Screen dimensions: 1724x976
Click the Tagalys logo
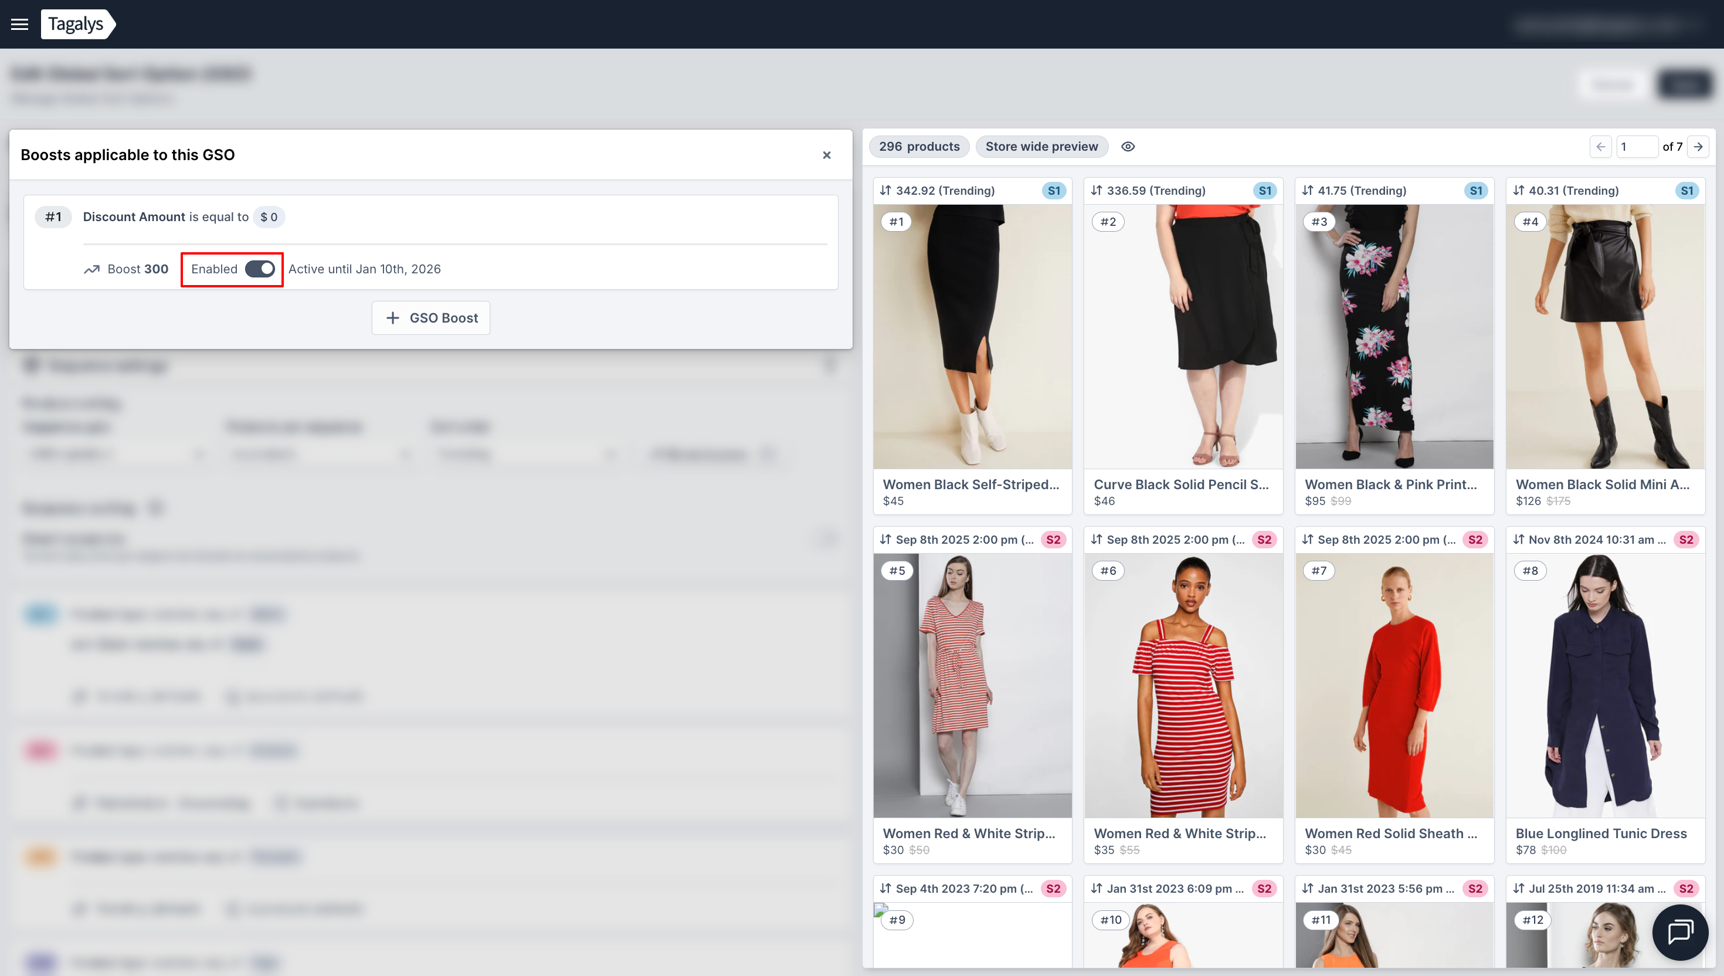(x=76, y=24)
